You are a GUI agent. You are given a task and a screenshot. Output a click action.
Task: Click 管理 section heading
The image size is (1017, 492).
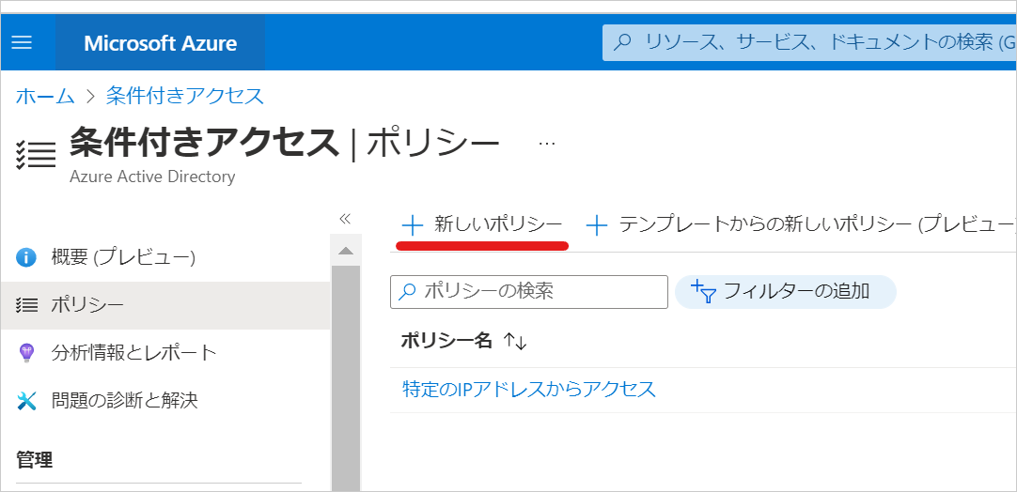pos(35,460)
